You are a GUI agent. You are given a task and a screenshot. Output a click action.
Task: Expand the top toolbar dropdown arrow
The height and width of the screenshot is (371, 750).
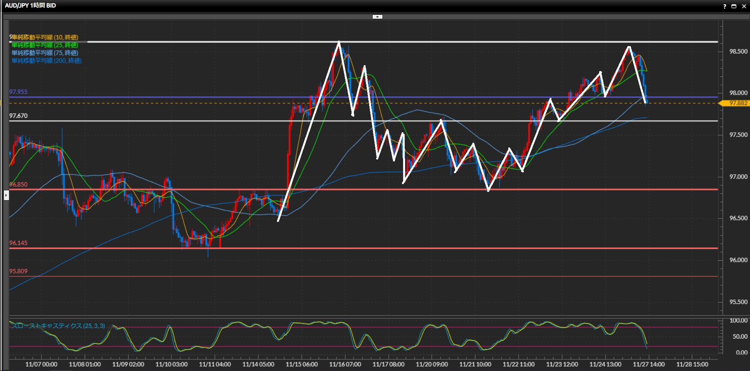point(377,17)
